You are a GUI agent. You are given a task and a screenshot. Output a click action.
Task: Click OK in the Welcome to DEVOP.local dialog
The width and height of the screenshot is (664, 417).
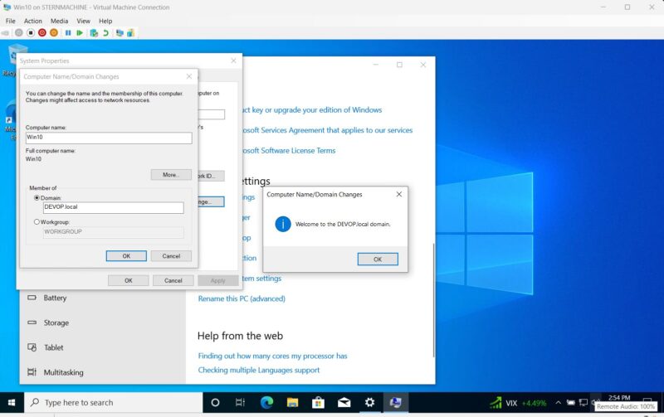point(378,259)
